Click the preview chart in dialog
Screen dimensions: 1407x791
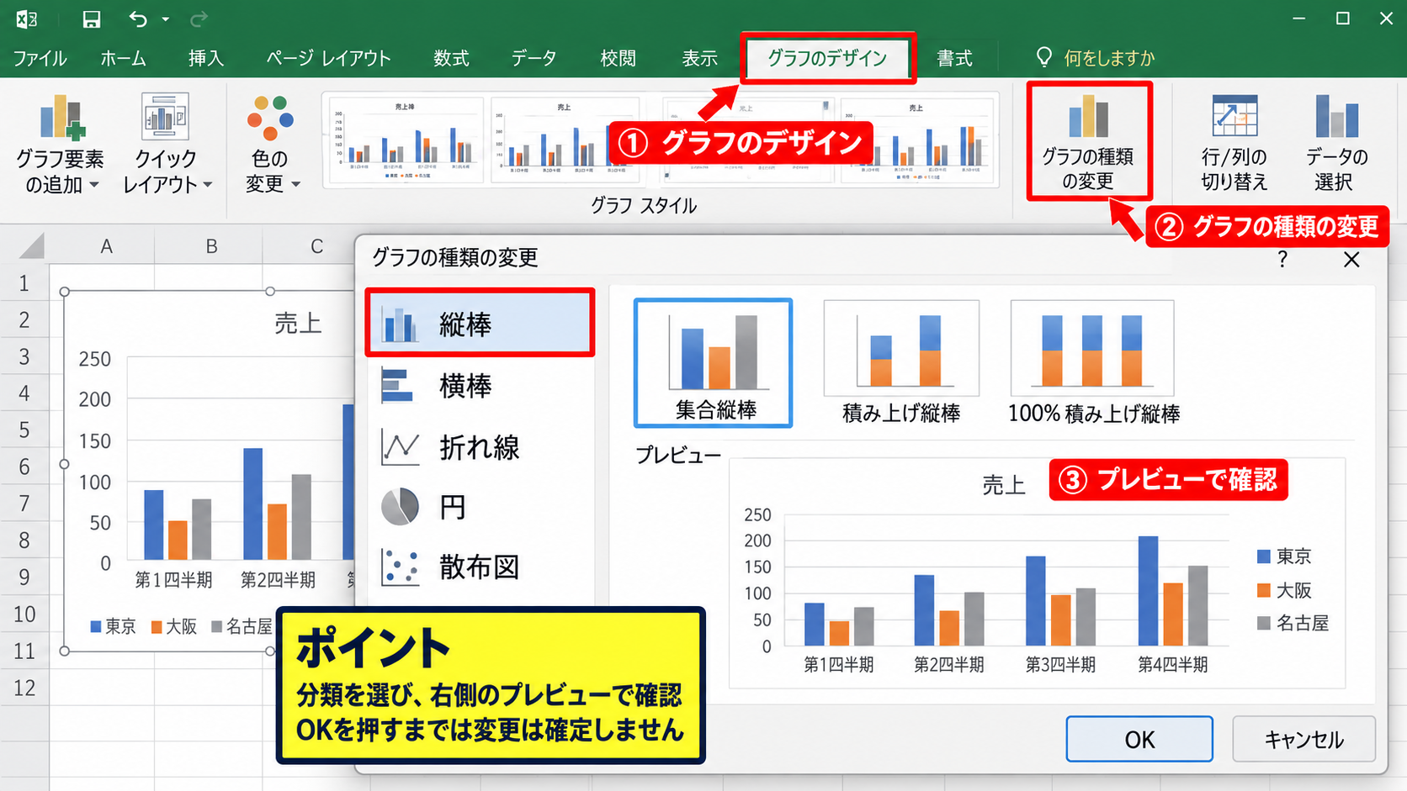(1037, 573)
